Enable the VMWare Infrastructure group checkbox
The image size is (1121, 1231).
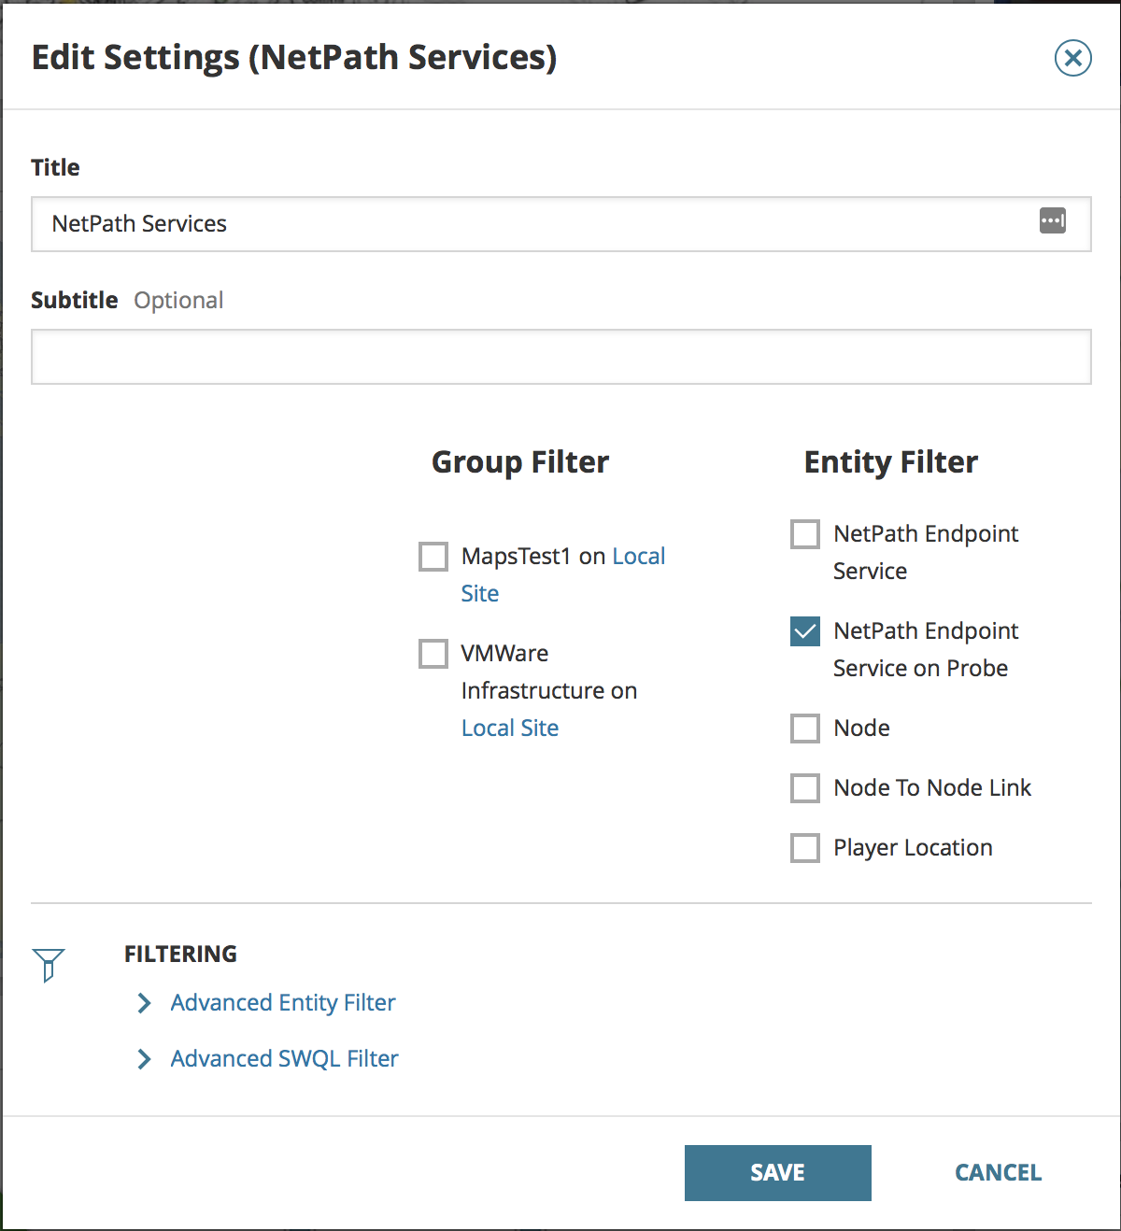click(x=433, y=654)
